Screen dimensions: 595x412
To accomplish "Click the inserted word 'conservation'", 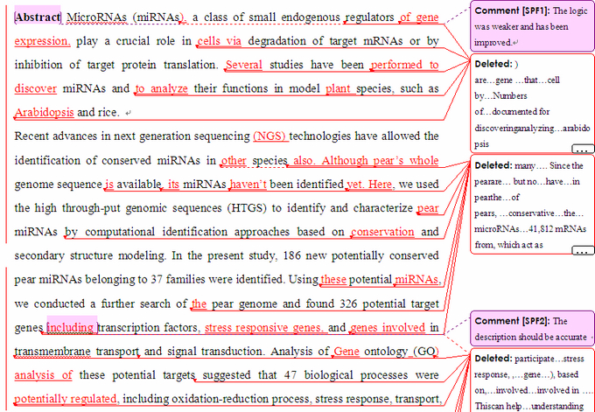I will (x=382, y=232).
